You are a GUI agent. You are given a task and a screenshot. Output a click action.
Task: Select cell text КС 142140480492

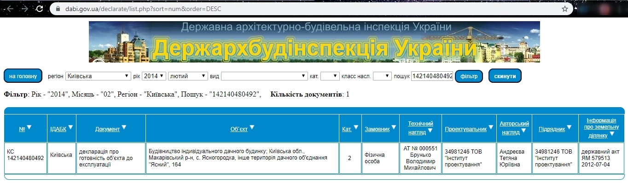[x=25, y=154]
